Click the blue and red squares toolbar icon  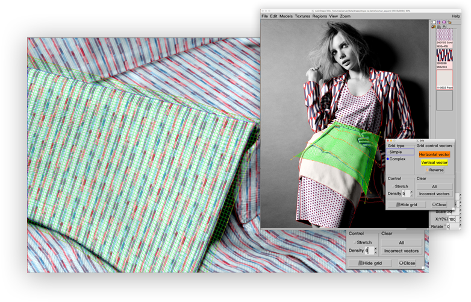point(439,22)
